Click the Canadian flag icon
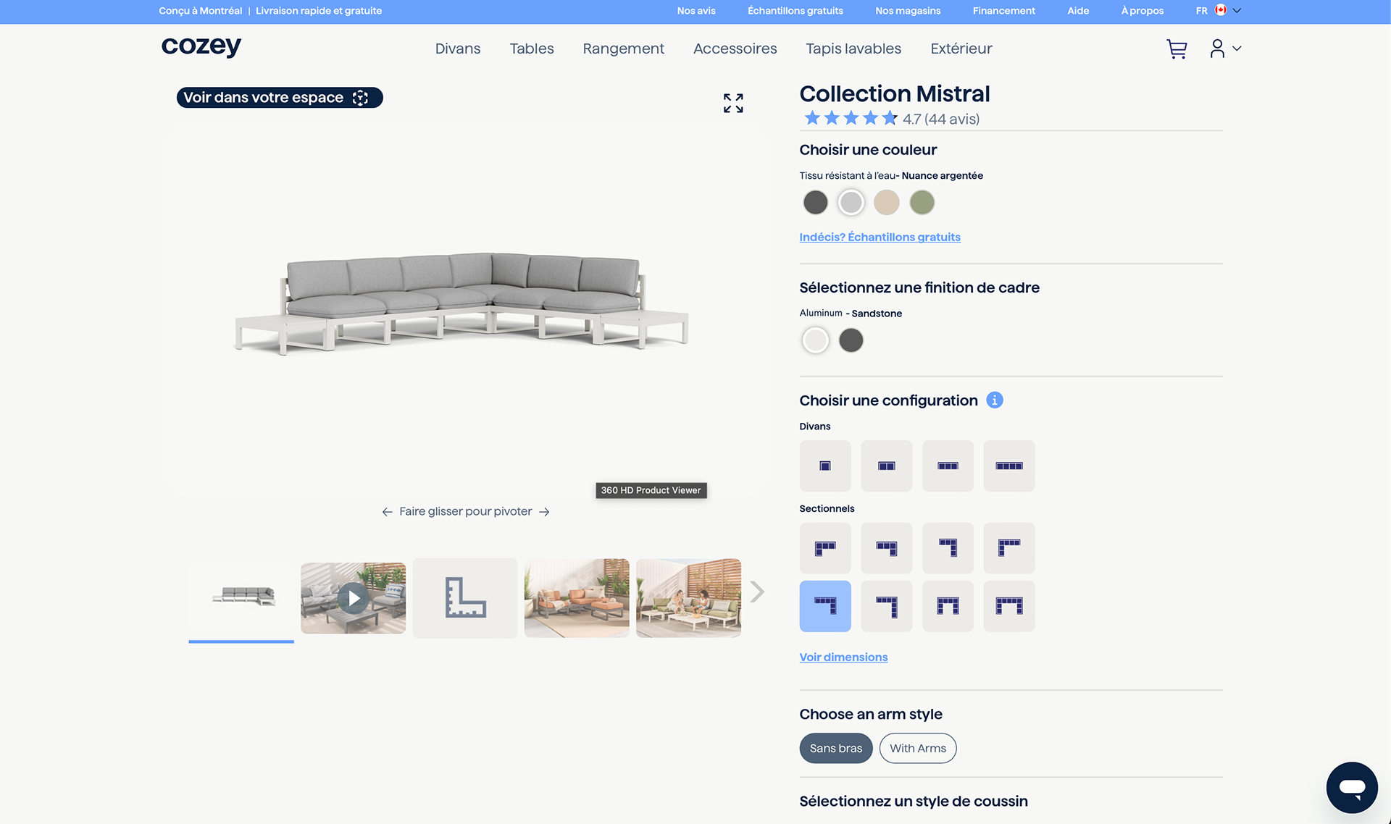This screenshot has width=1391, height=824. pyautogui.click(x=1221, y=10)
